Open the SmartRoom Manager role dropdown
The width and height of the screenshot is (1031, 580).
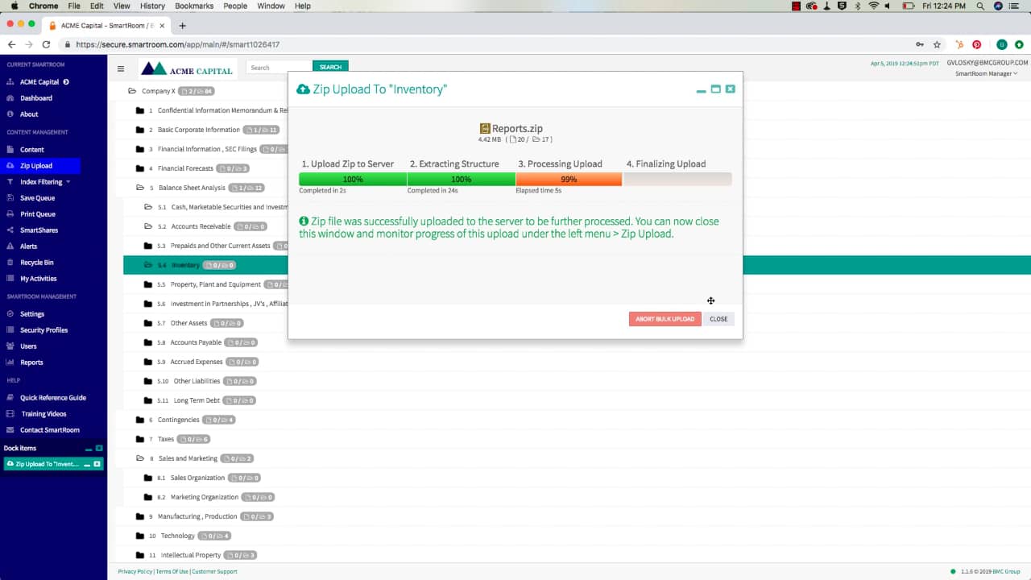coord(986,73)
